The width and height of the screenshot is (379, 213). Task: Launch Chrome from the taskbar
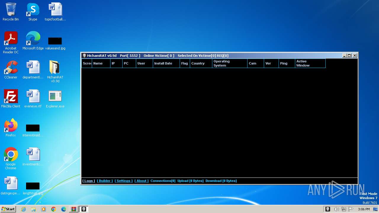pyautogui.click(x=54, y=209)
